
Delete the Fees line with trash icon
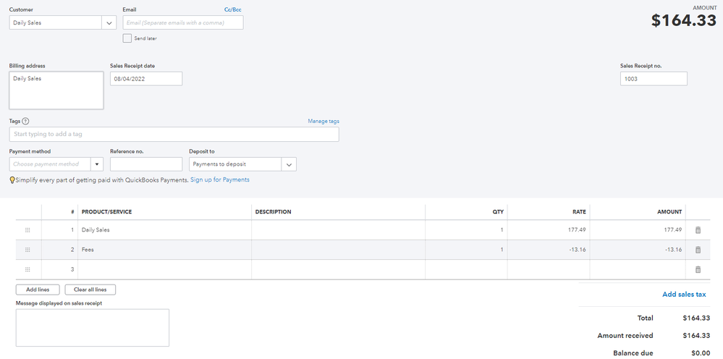(698, 250)
